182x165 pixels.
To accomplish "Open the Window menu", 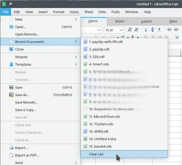I will pos(132,12).
